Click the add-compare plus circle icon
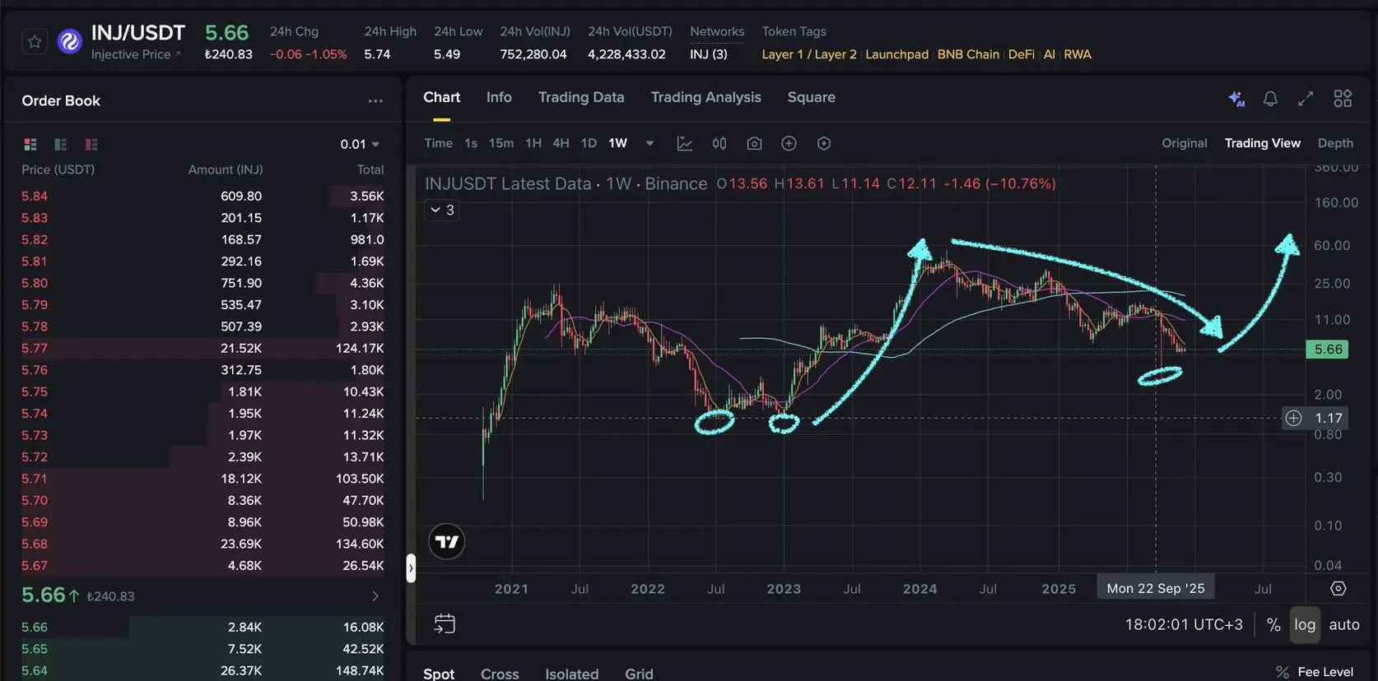1378x681 pixels. 789,143
